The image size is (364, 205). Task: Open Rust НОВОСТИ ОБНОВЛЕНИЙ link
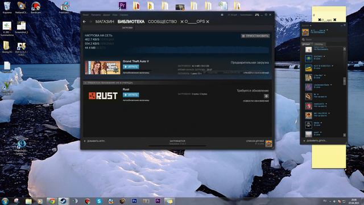click(256, 101)
